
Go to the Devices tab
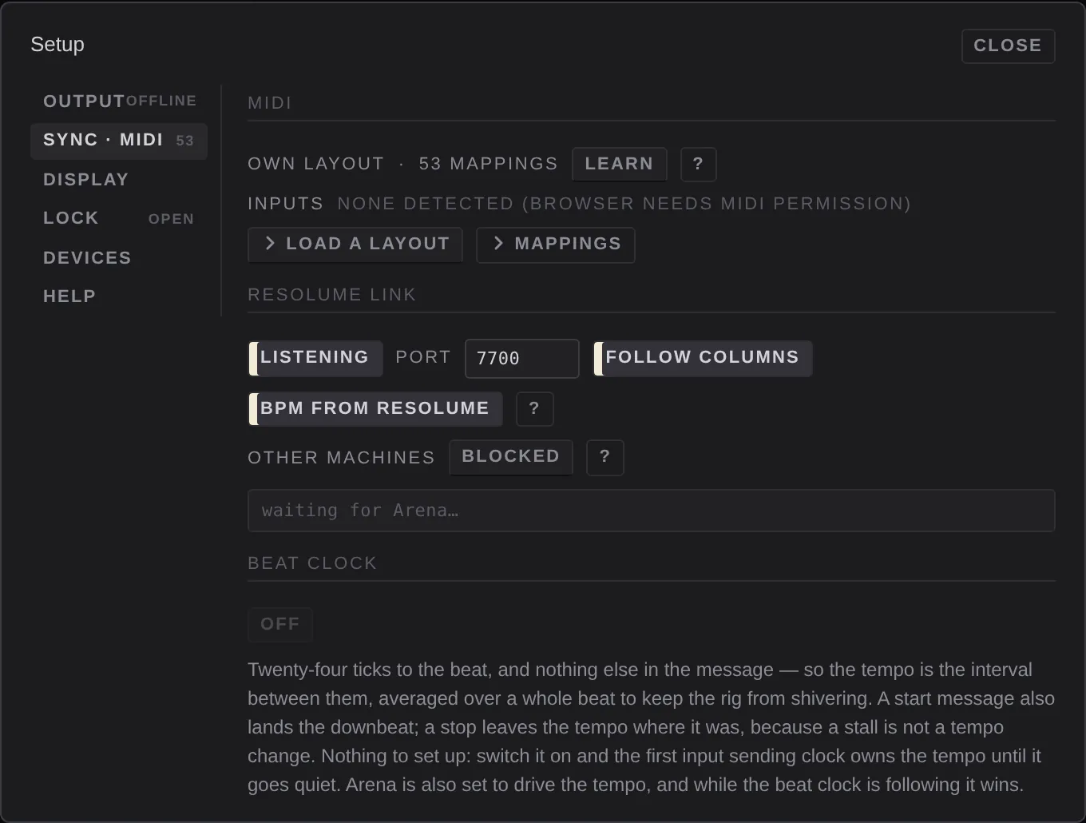119,258
